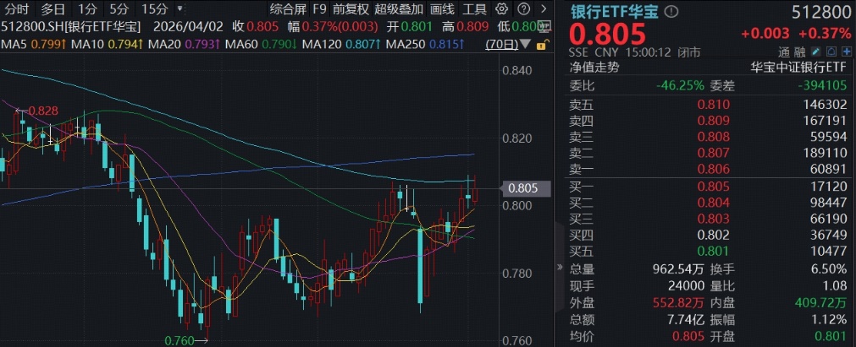This screenshot has width=856, height=347.
Task: Switch to the 多日 chart tab
Action: point(52,10)
